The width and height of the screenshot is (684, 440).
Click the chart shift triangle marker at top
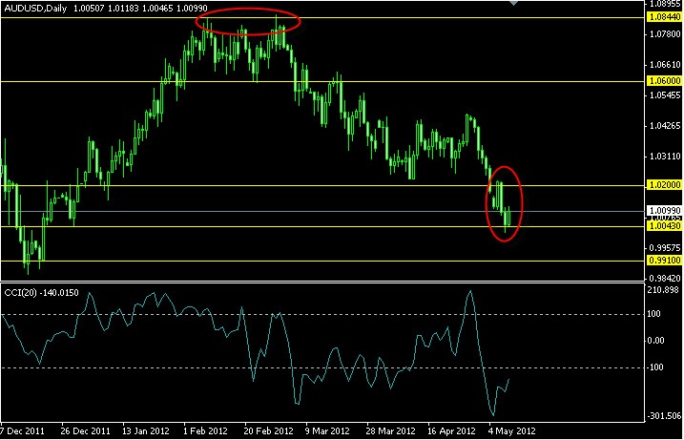(x=514, y=3)
